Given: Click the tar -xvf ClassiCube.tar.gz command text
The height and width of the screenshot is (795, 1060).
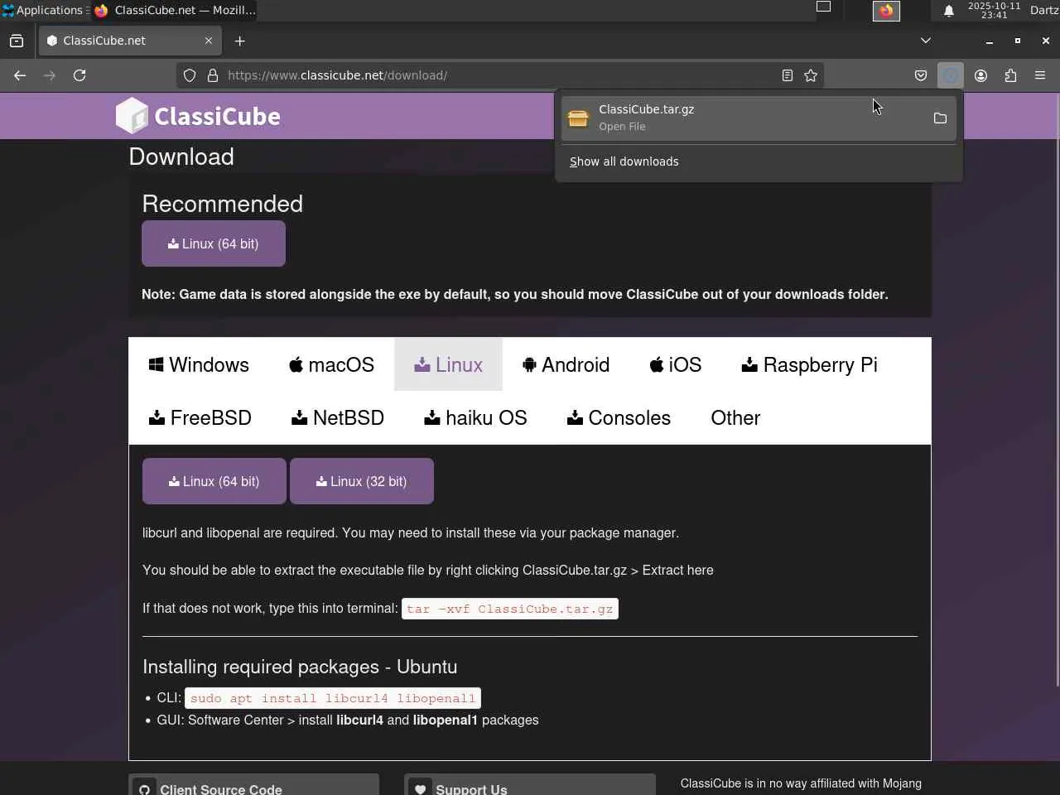Looking at the screenshot, I should pyautogui.click(x=509, y=609).
